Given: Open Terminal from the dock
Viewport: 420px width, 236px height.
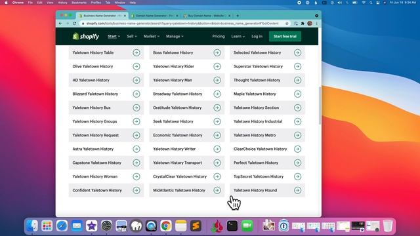Looking at the screenshot, I should [x=232, y=226].
